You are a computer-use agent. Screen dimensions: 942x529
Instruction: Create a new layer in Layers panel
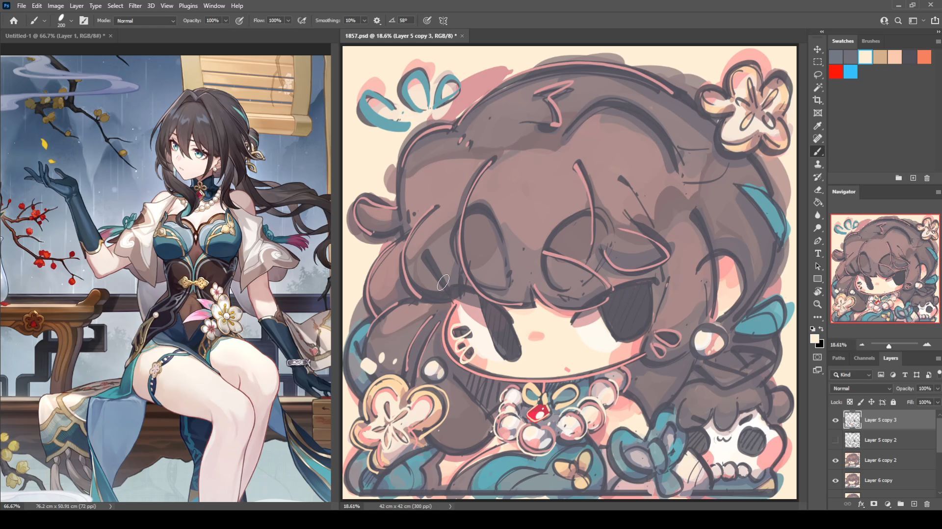tap(914, 504)
